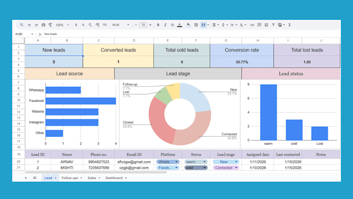The width and height of the screenshot is (353, 199).
Task: Open vertical align options
Action: [x=224, y=25]
